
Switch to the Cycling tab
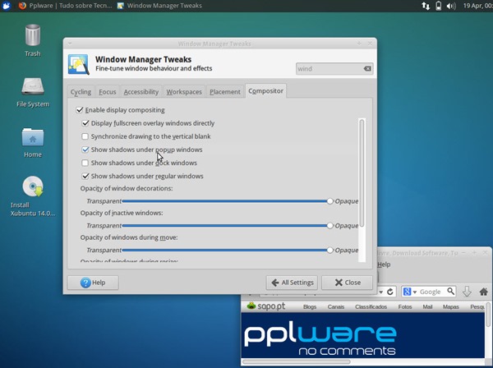tap(81, 92)
